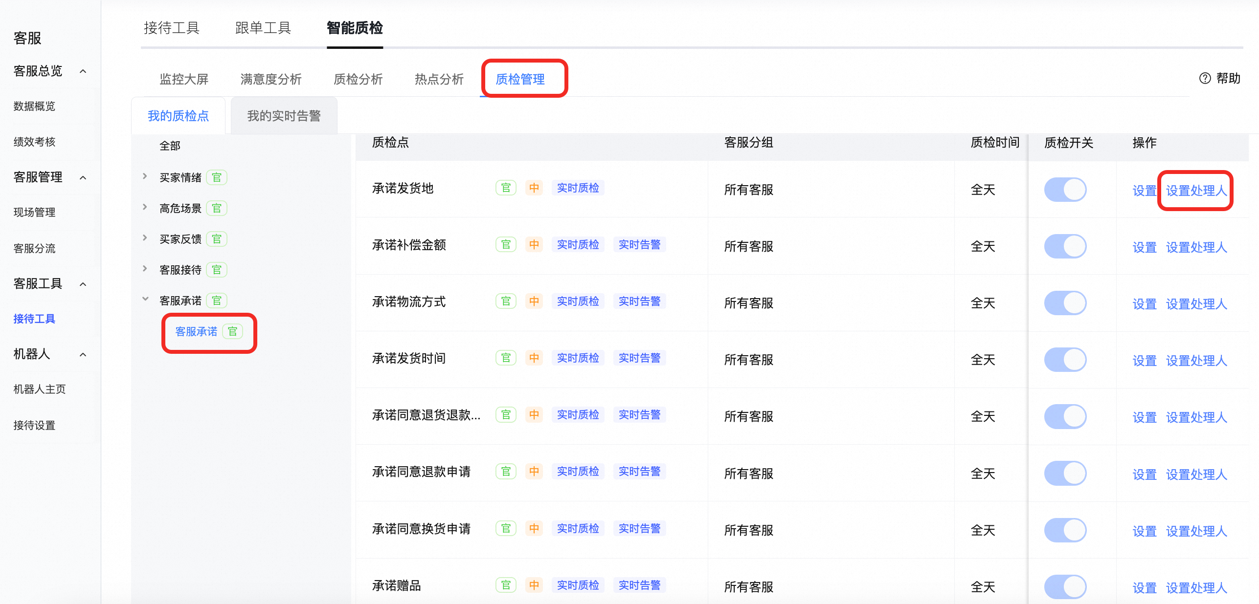Screen dimensions: 1259x604
Task: Click the 官 badge beside 买家反馈
Action: point(217,239)
